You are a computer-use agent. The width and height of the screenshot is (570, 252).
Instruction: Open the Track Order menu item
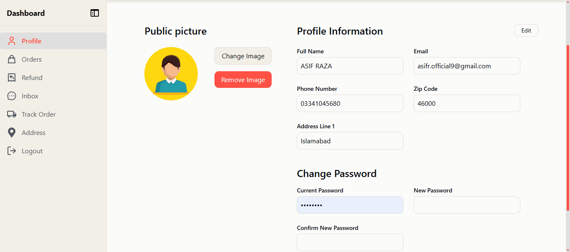coord(38,114)
